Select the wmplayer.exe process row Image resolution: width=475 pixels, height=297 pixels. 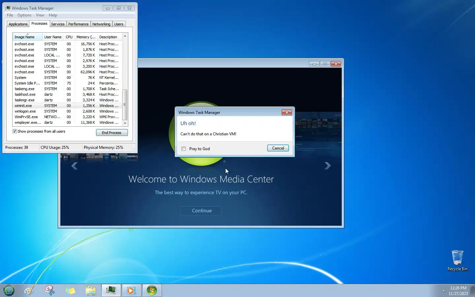(x=67, y=122)
